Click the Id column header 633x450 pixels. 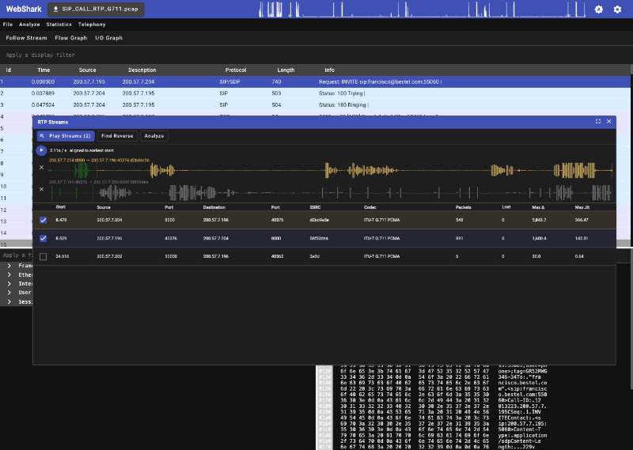click(8, 70)
